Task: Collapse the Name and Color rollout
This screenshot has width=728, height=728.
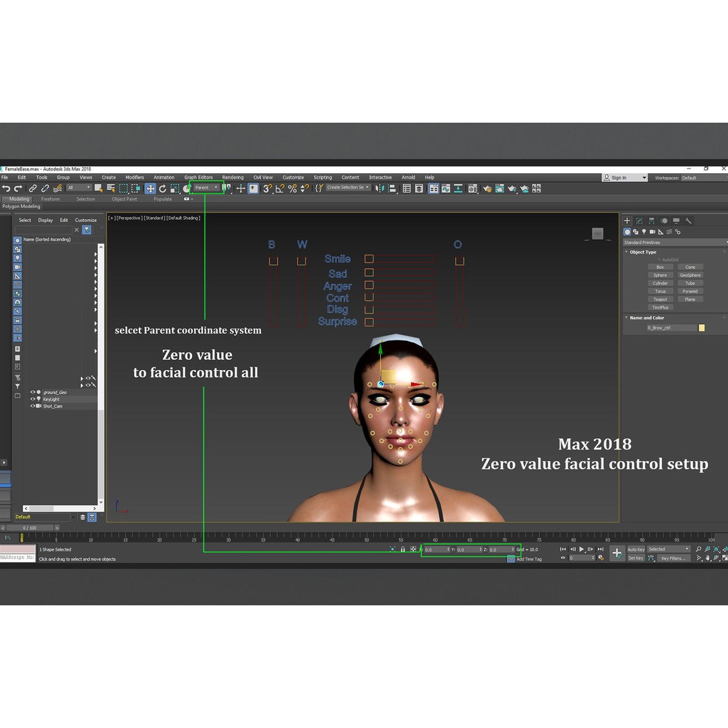Action: pos(646,318)
